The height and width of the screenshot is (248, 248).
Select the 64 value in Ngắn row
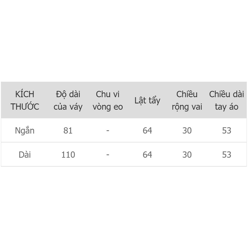pos(147,131)
